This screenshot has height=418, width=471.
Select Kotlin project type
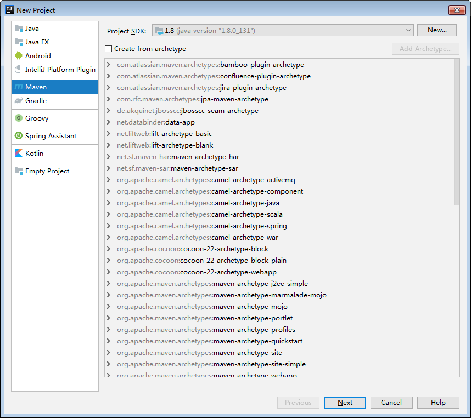tap(55, 154)
